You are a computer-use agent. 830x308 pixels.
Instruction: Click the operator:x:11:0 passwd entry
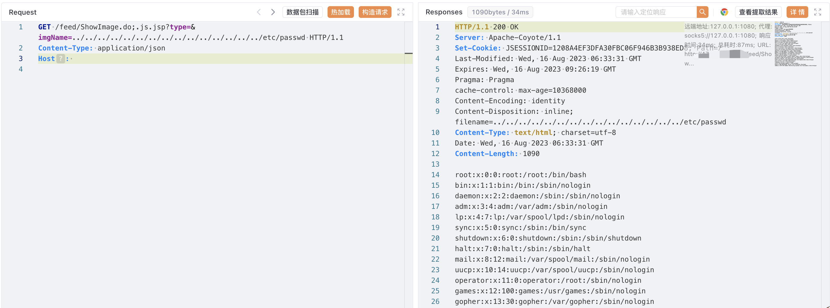pyautogui.click(x=548, y=281)
